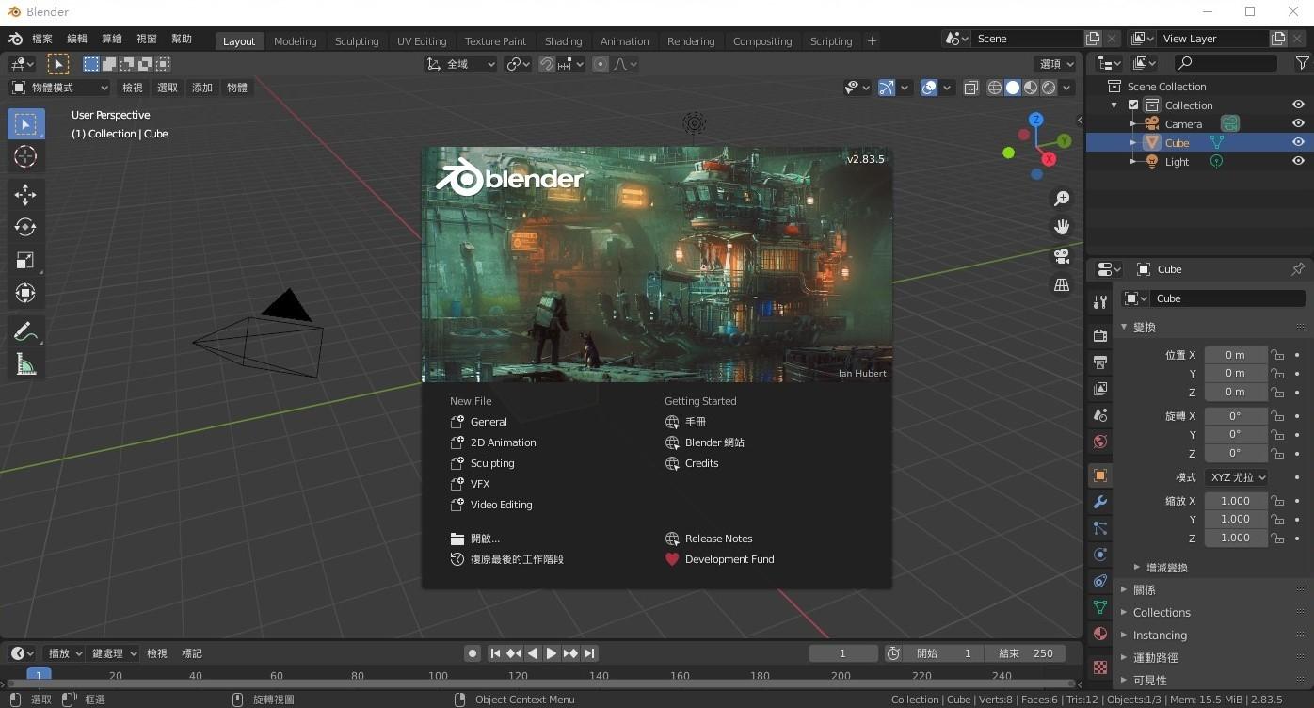Hide the Cube in the outliner
The image size is (1314, 708).
click(x=1298, y=142)
